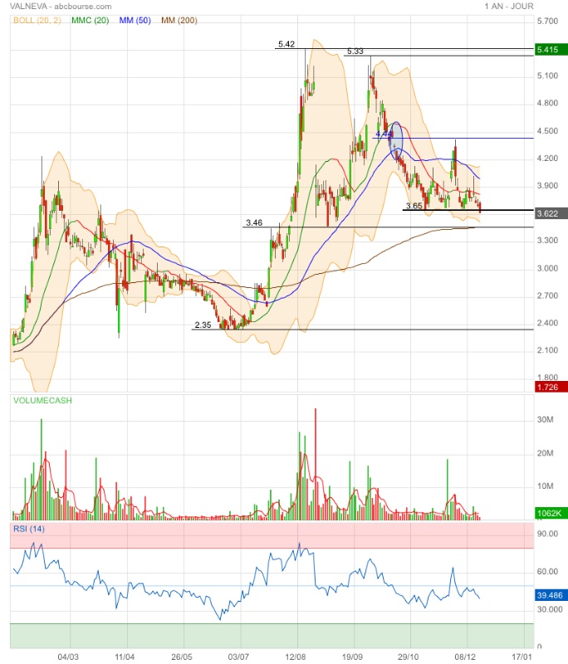
Task: Click the 12/08 date axis label
Action: (x=296, y=657)
